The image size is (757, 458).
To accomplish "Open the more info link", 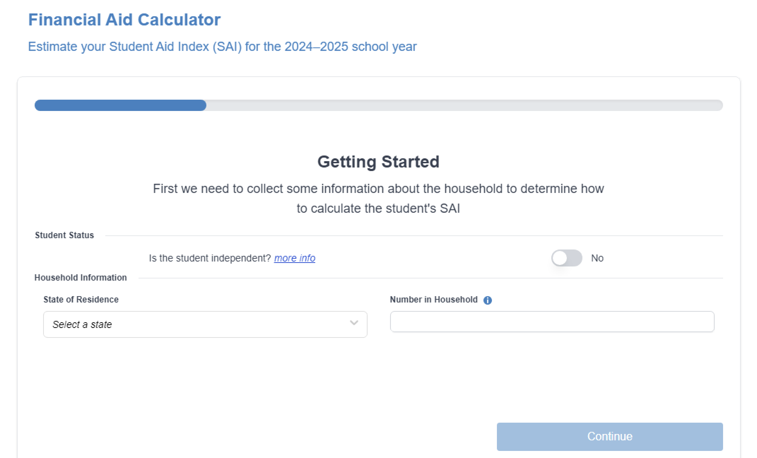I will pos(295,258).
